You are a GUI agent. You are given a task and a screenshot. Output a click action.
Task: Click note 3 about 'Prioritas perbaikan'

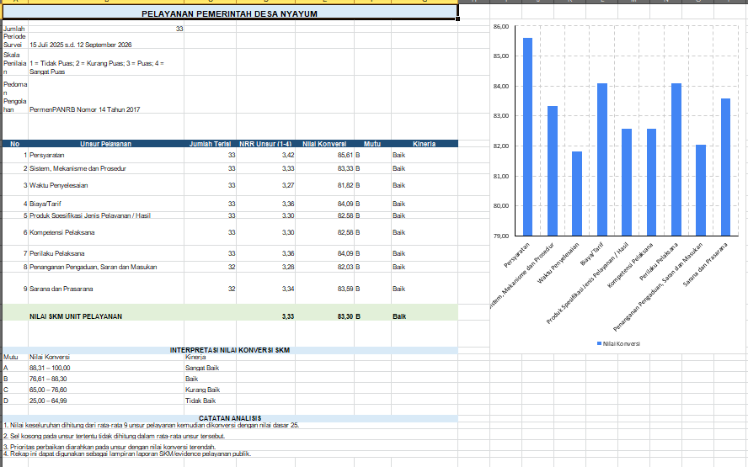pos(110,447)
